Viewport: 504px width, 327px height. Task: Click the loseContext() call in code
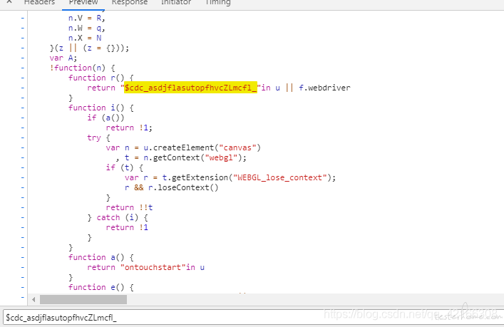point(188,187)
